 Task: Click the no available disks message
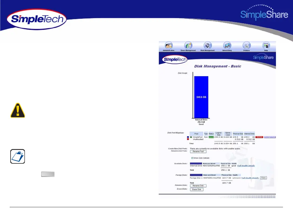pos(215,149)
